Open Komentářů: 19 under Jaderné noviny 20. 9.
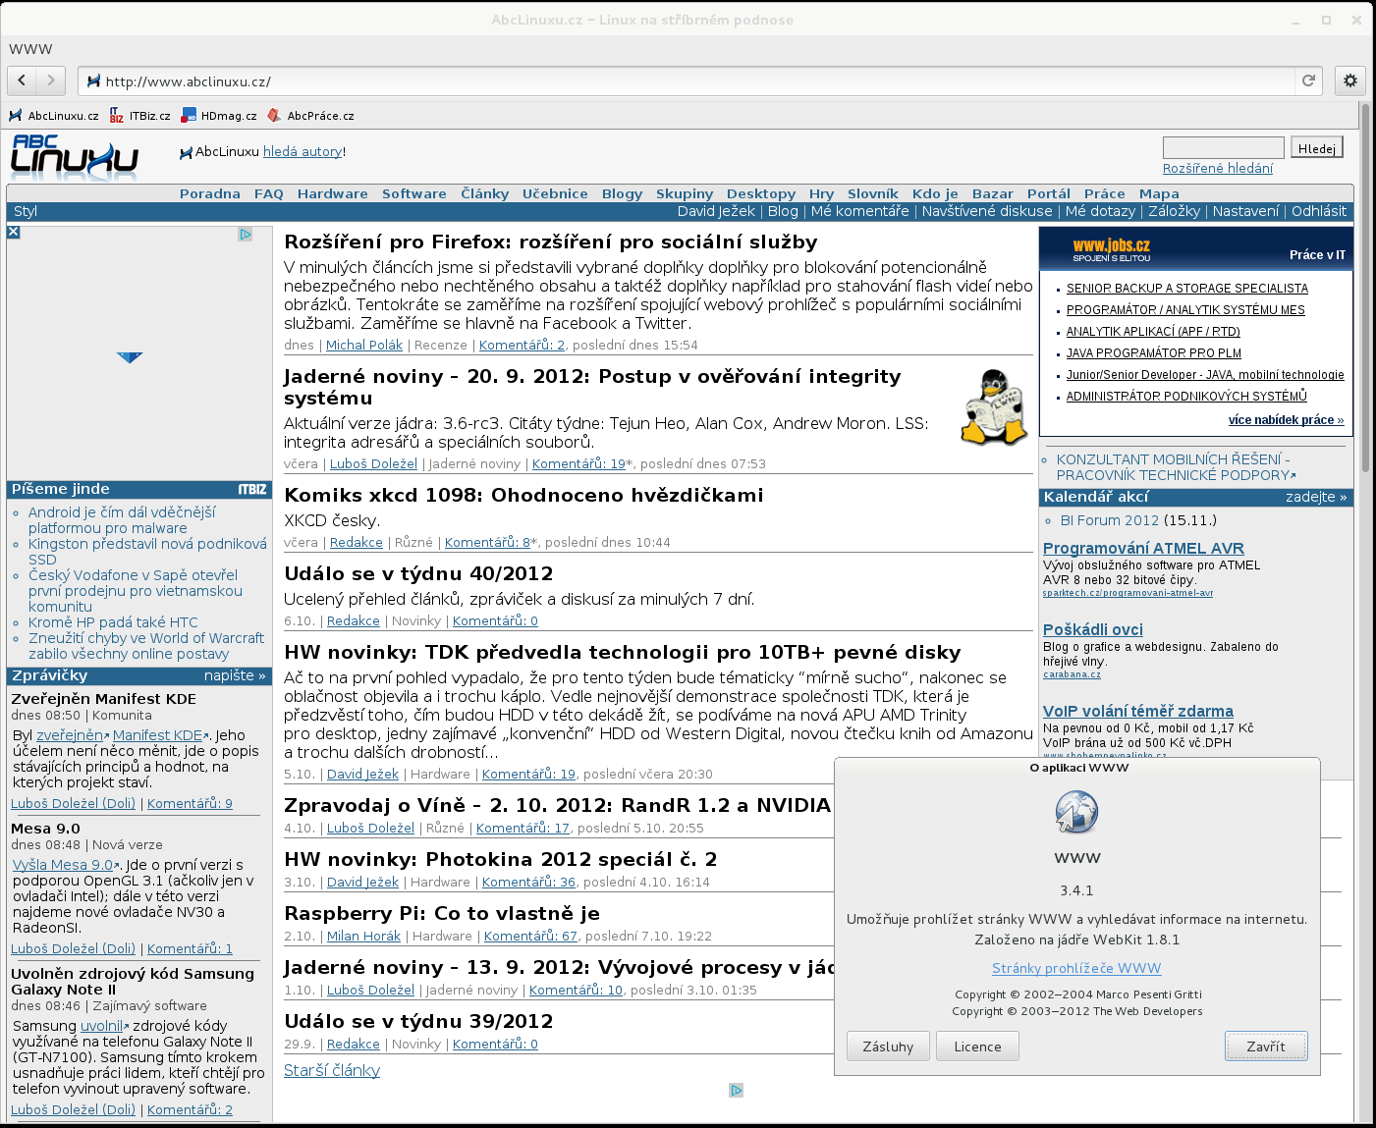This screenshot has height=1128, width=1376. [x=578, y=463]
